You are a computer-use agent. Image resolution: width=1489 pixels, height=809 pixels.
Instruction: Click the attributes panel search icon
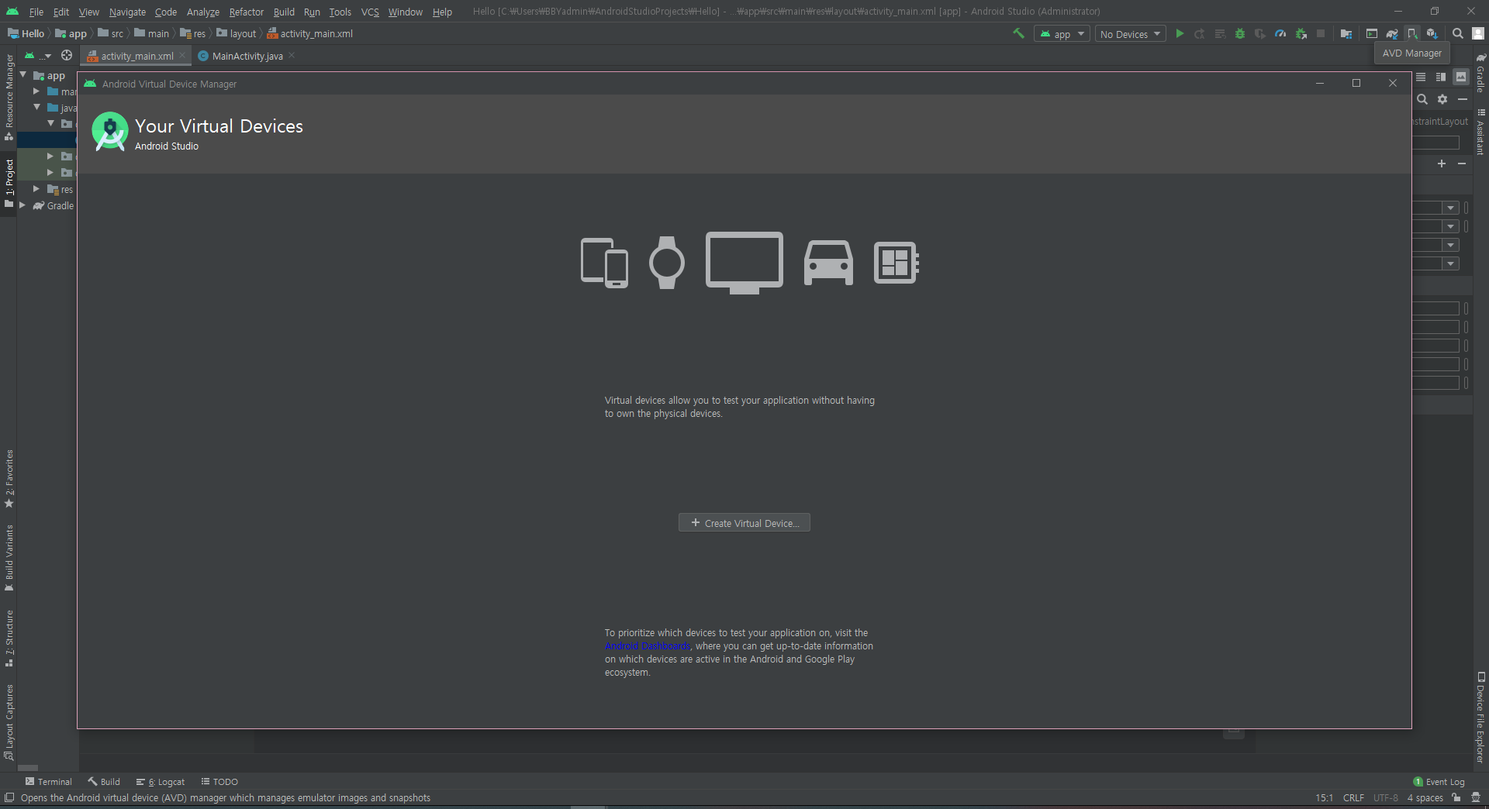[1422, 99]
